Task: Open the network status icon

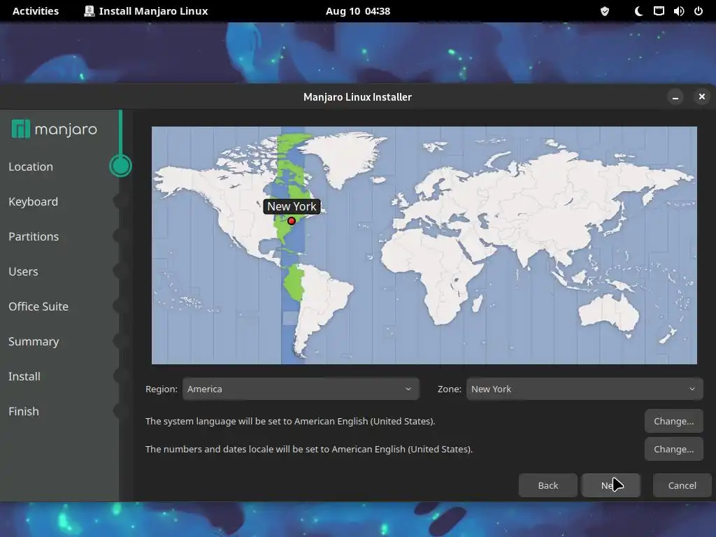Action: pyautogui.click(x=659, y=11)
